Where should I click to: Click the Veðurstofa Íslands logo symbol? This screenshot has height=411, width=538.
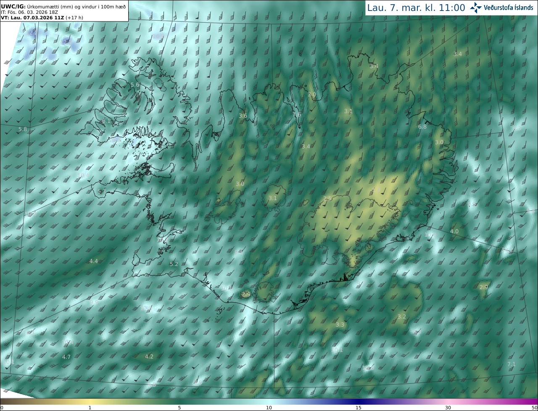[476, 8]
